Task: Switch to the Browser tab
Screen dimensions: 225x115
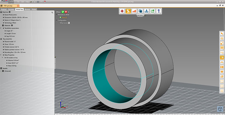Action: [27, 9]
